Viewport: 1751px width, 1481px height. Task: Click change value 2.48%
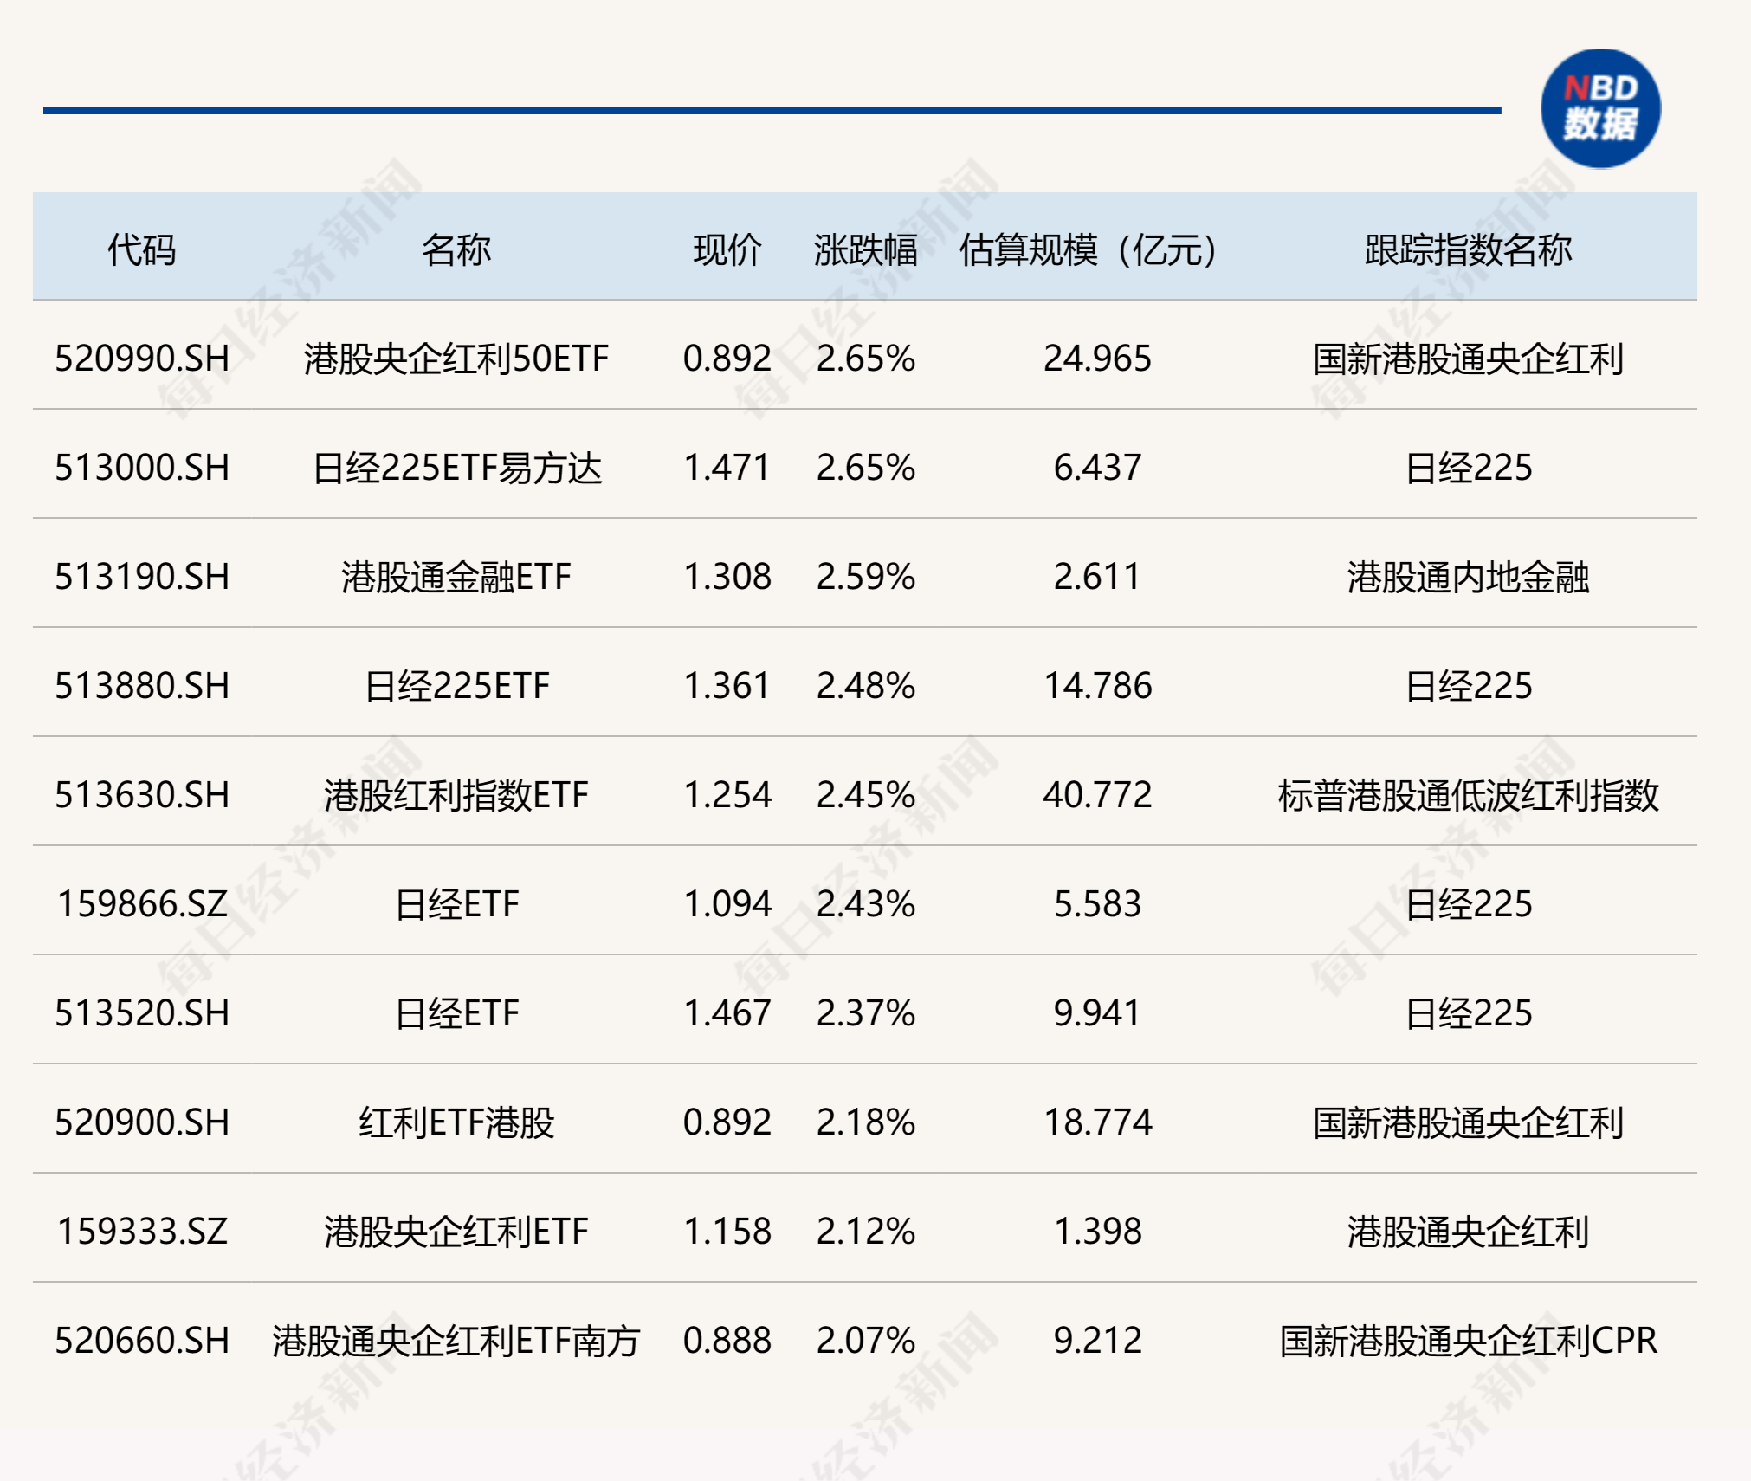tap(865, 685)
